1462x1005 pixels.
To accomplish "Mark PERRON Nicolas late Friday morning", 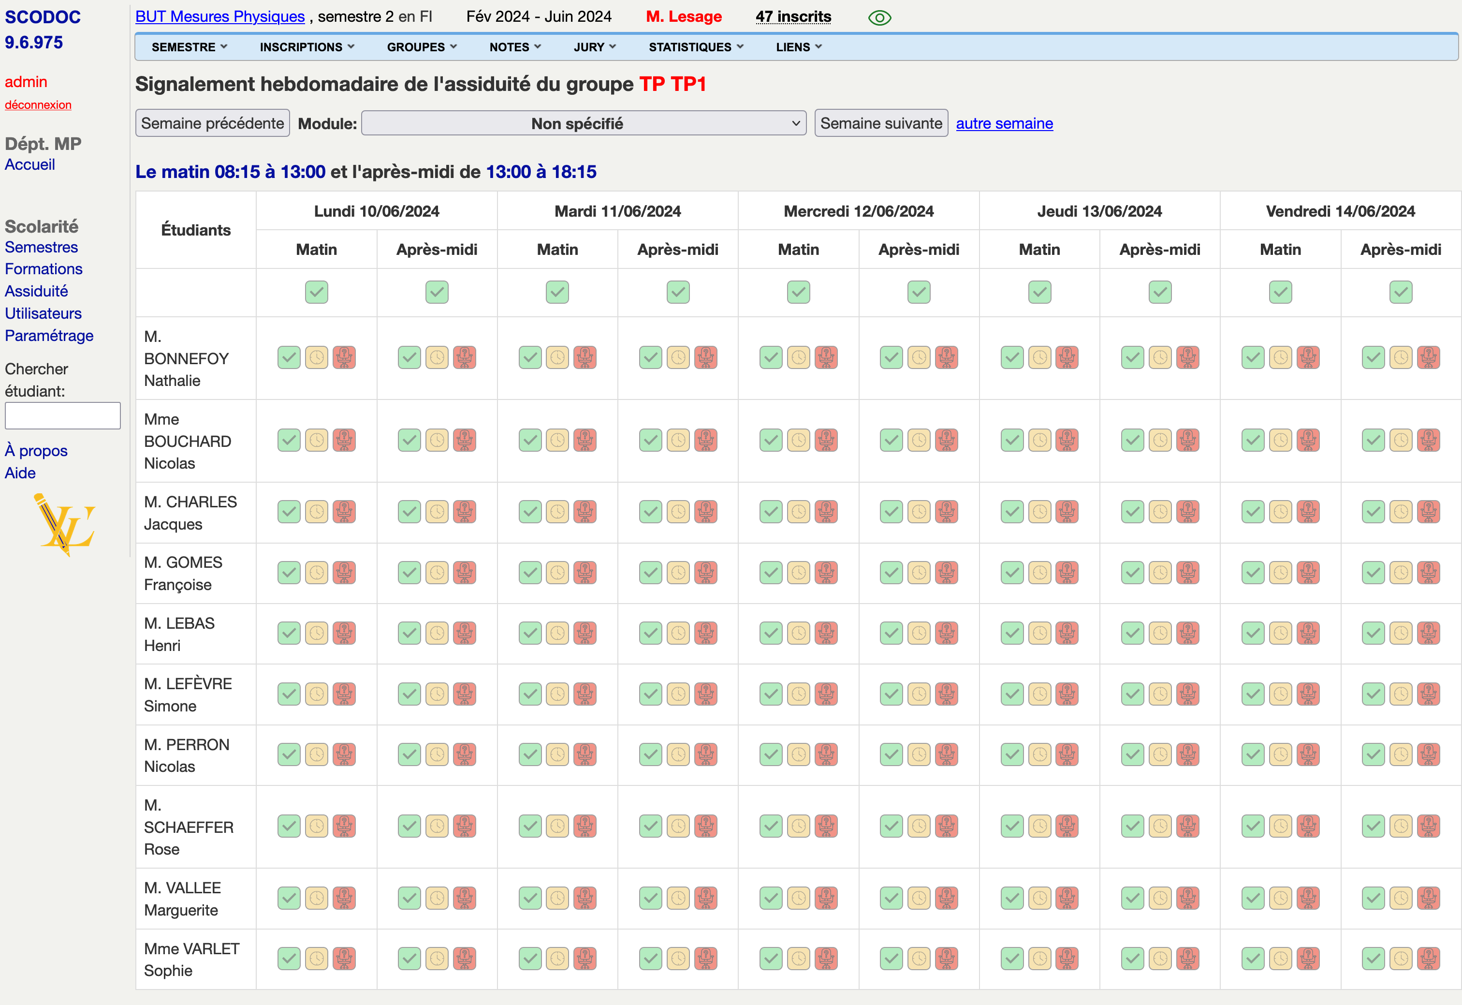I will (1280, 754).
